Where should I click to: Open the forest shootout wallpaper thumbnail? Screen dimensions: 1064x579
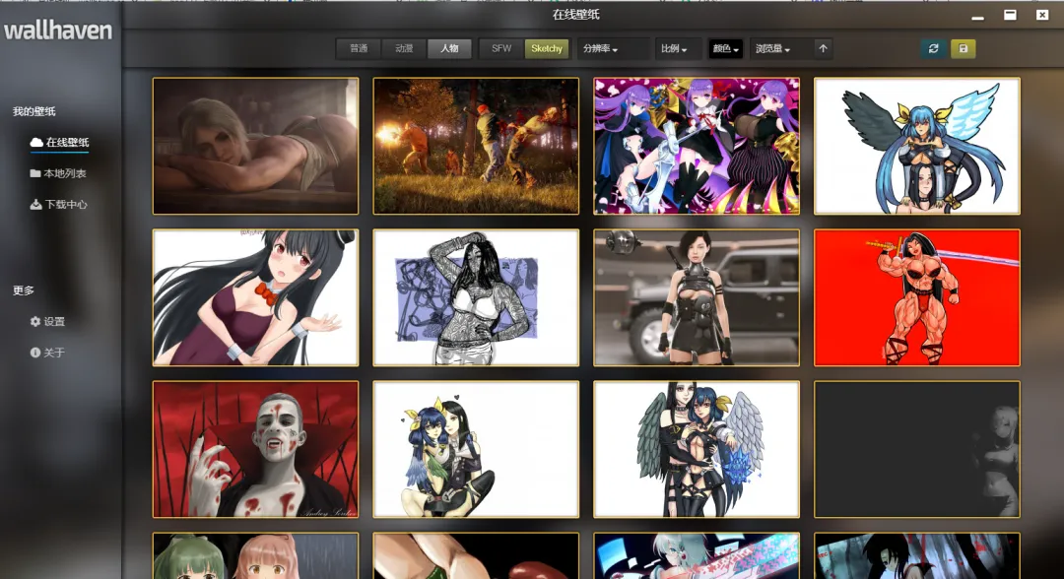[476, 146]
